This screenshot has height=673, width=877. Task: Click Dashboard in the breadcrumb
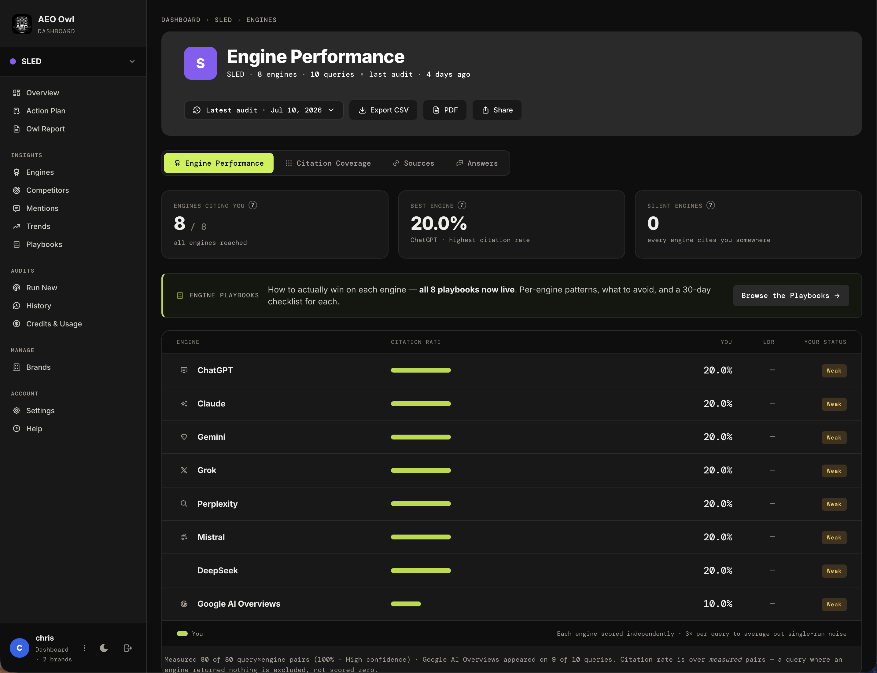(181, 20)
